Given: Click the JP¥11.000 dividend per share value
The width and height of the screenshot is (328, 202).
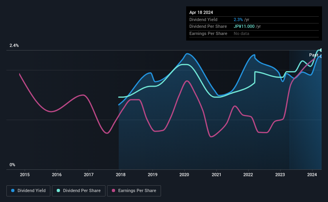Looking at the screenshot, I should 244,27.
